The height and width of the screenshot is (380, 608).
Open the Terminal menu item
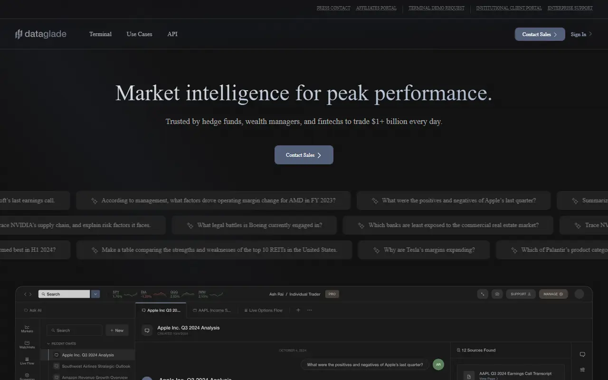coord(100,34)
